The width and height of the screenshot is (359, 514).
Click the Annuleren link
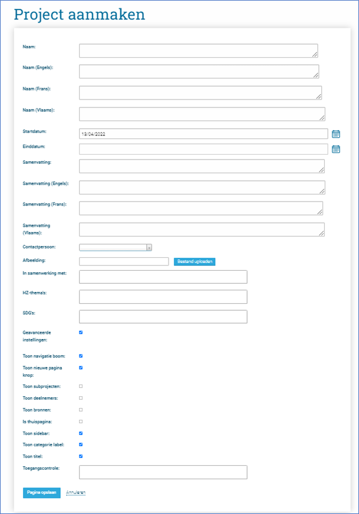point(76,493)
